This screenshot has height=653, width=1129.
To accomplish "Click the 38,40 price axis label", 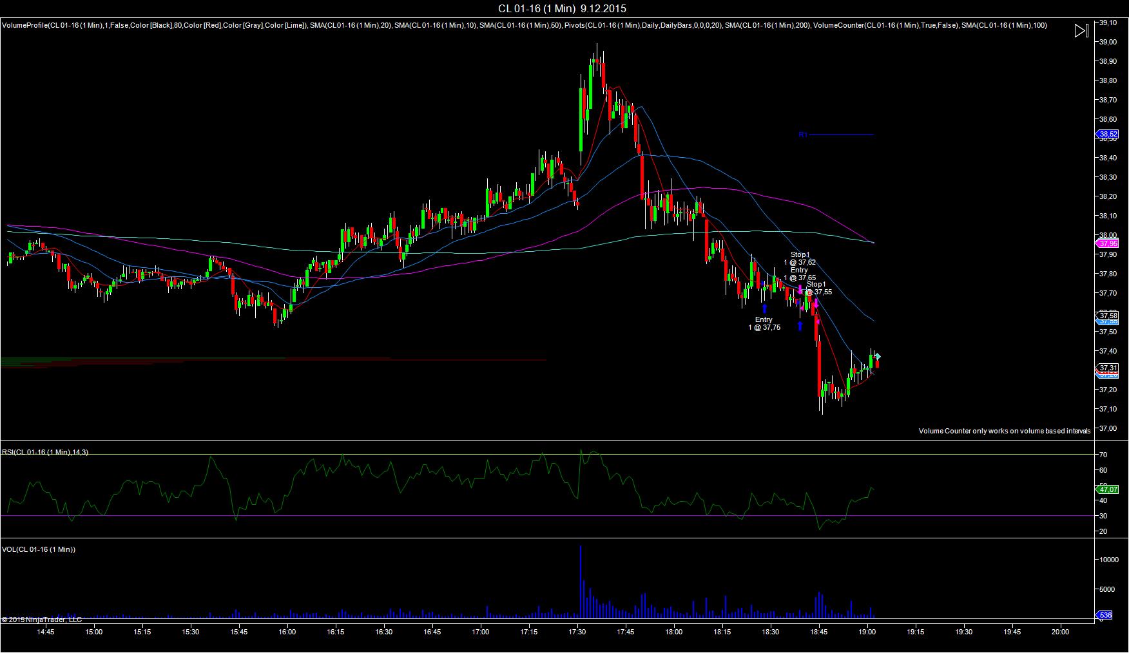I will coord(1108,158).
